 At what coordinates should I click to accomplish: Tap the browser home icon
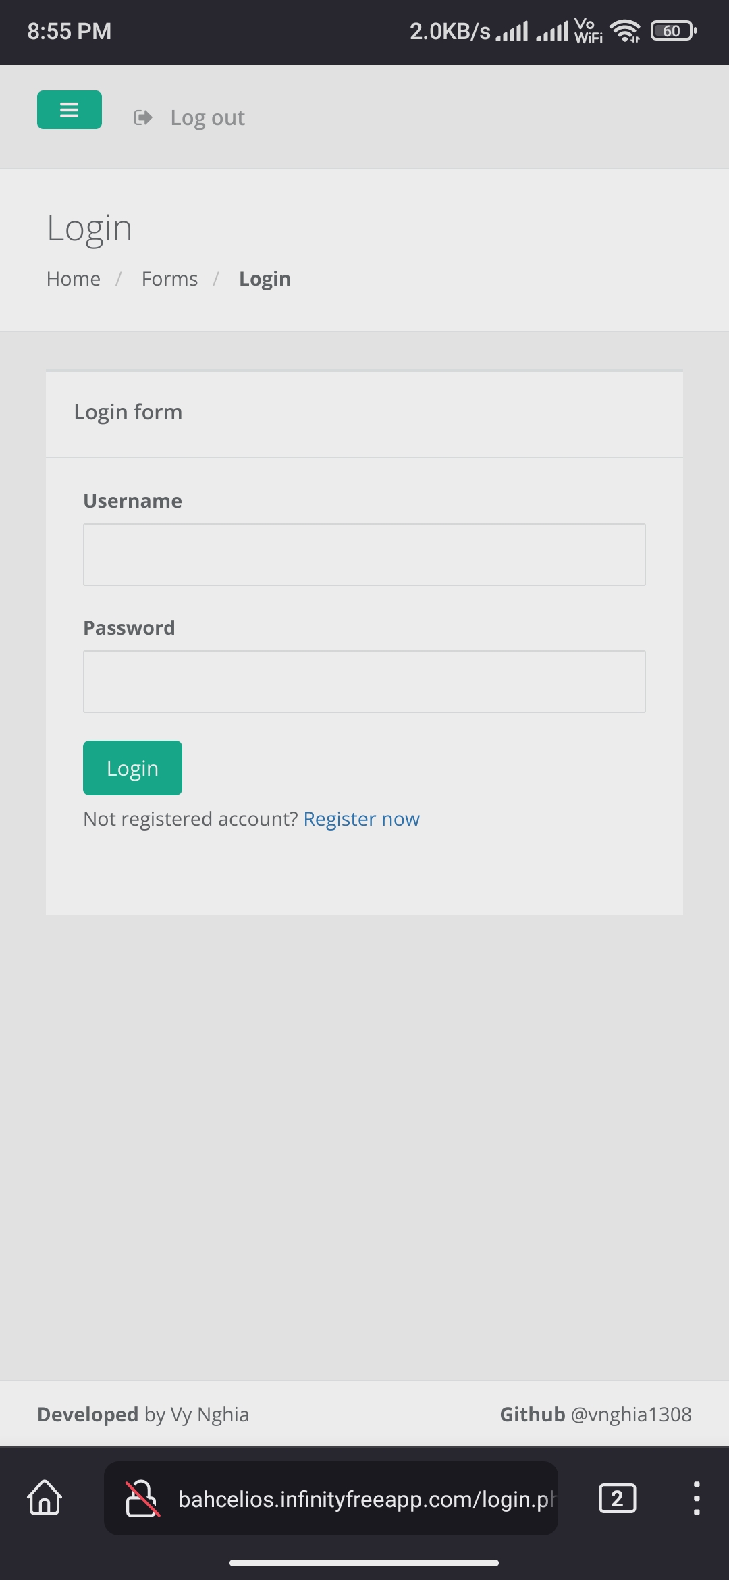[45, 1498]
